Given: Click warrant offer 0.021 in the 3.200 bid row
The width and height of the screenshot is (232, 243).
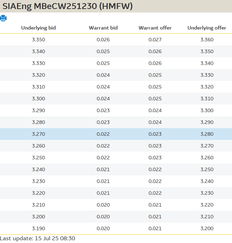Looking at the screenshot, I should [155, 217].
